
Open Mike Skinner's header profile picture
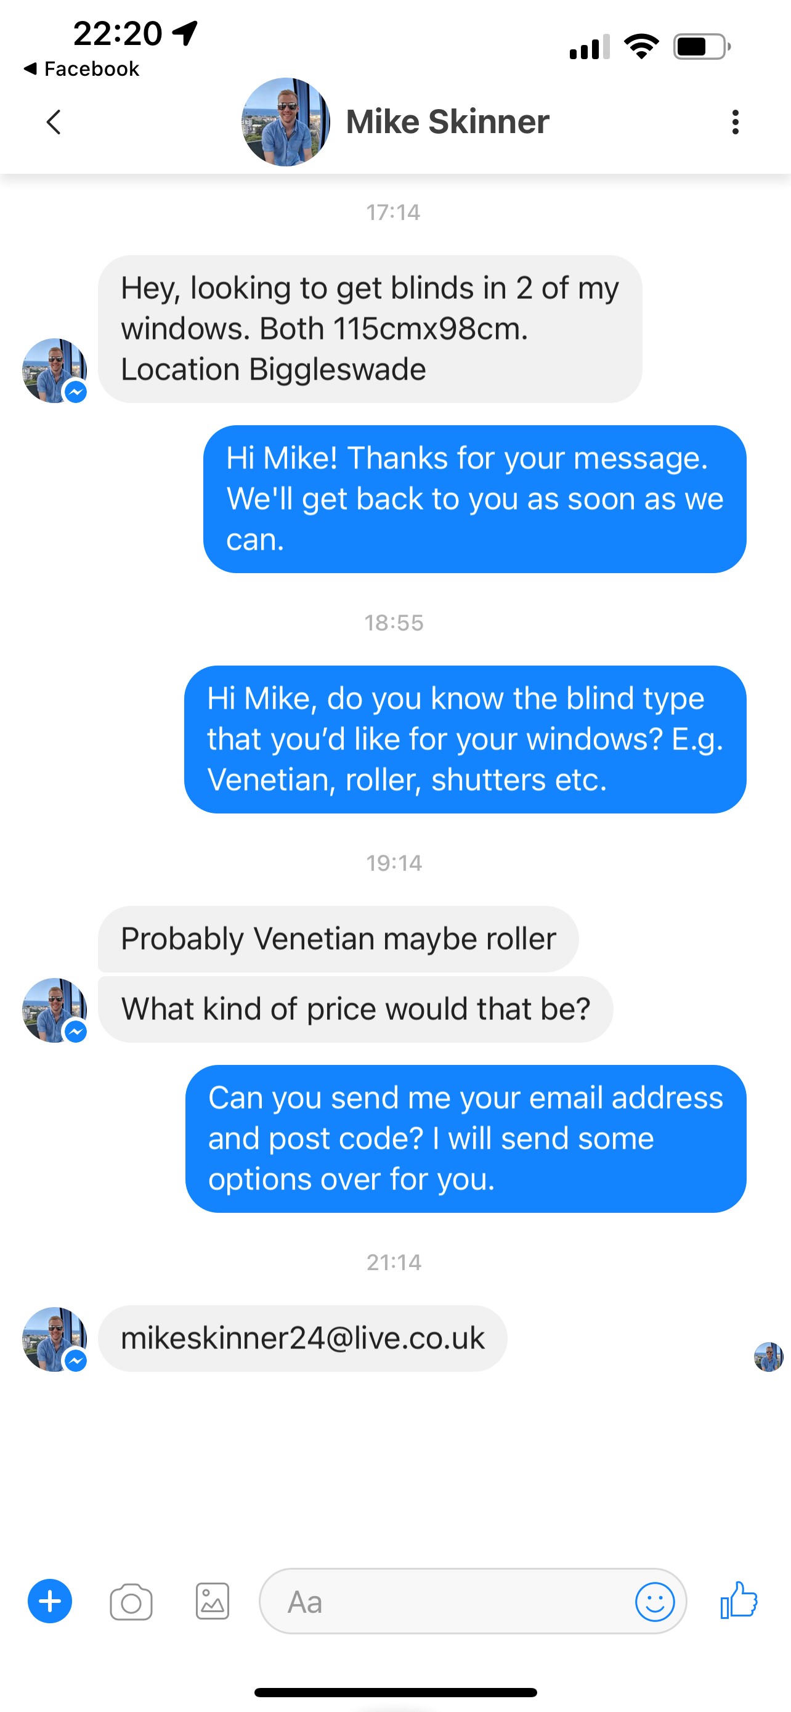pyautogui.click(x=286, y=121)
